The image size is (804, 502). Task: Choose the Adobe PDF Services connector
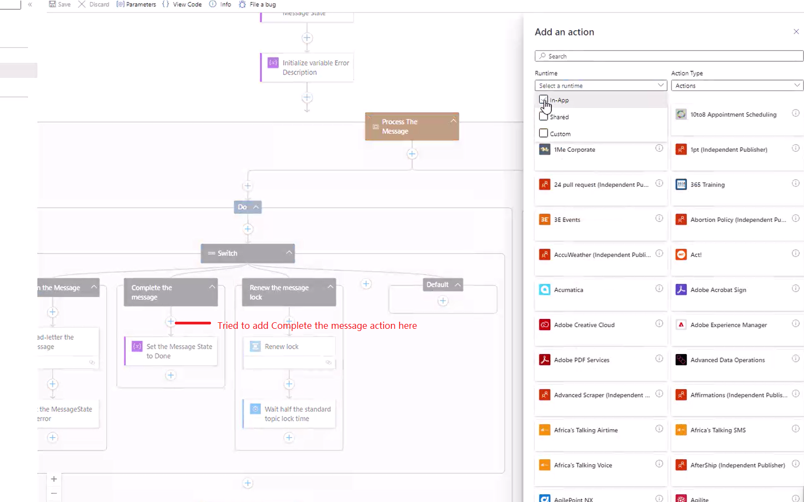pos(581,360)
